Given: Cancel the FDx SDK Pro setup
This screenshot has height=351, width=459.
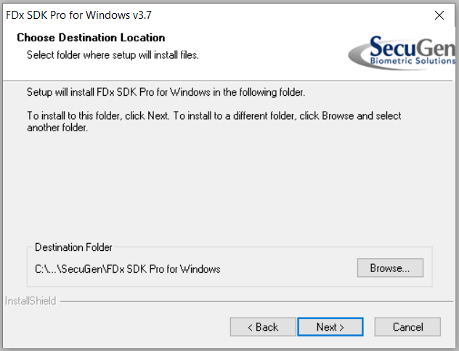Looking at the screenshot, I should point(407,327).
